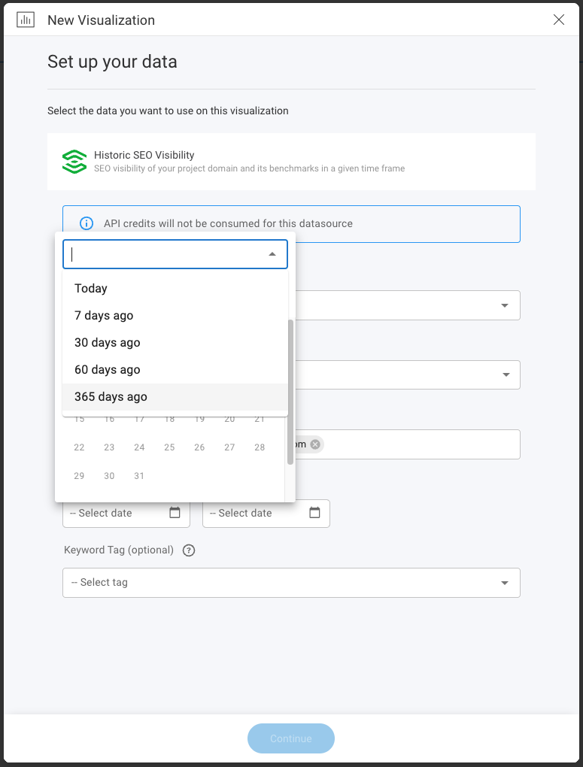Click the Continue button
Viewport: 583px width, 767px height.
click(x=291, y=738)
